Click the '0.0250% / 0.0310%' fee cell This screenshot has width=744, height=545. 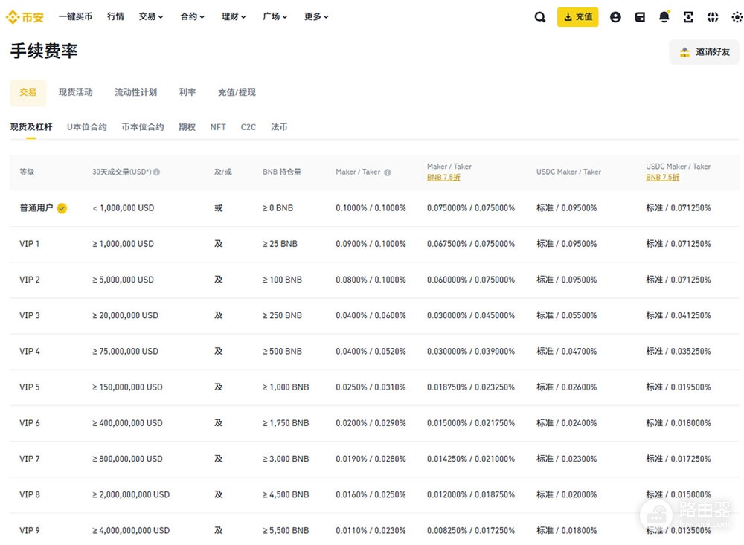(x=371, y=387)
